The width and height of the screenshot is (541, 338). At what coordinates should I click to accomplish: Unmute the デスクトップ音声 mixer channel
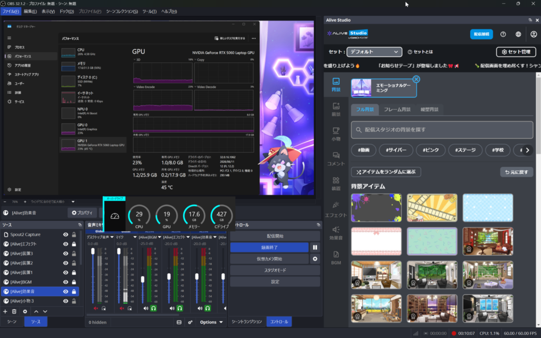pos(96,308)
